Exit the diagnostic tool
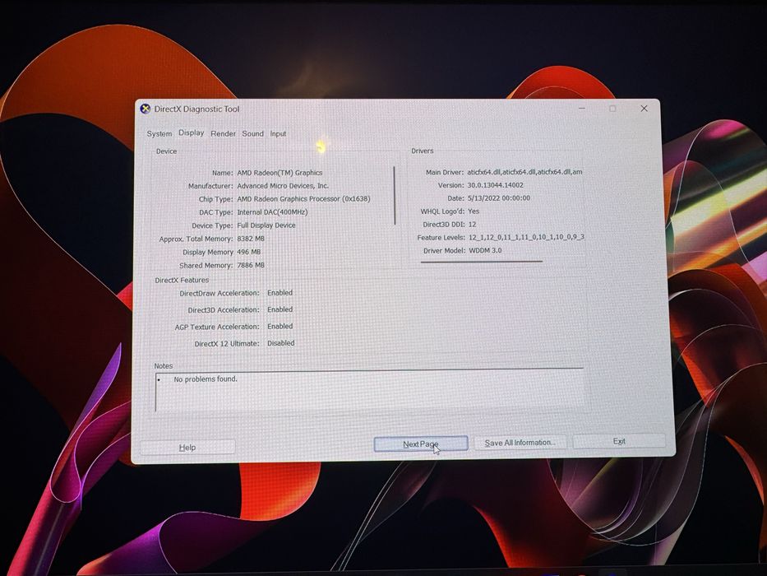767x576 pixels. pos(619,441)
